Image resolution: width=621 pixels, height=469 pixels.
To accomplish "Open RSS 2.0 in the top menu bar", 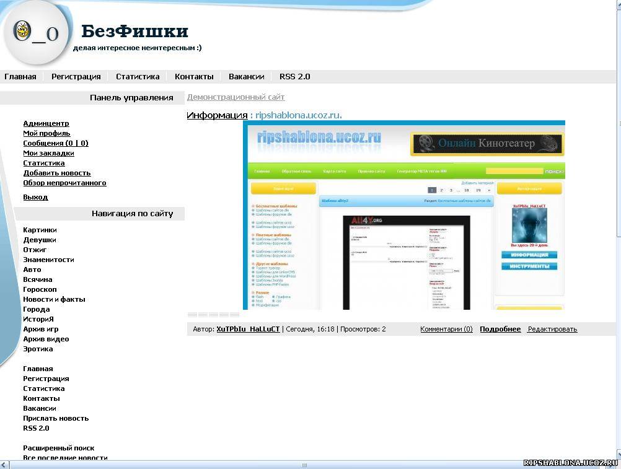I will (x=294, y=76).
